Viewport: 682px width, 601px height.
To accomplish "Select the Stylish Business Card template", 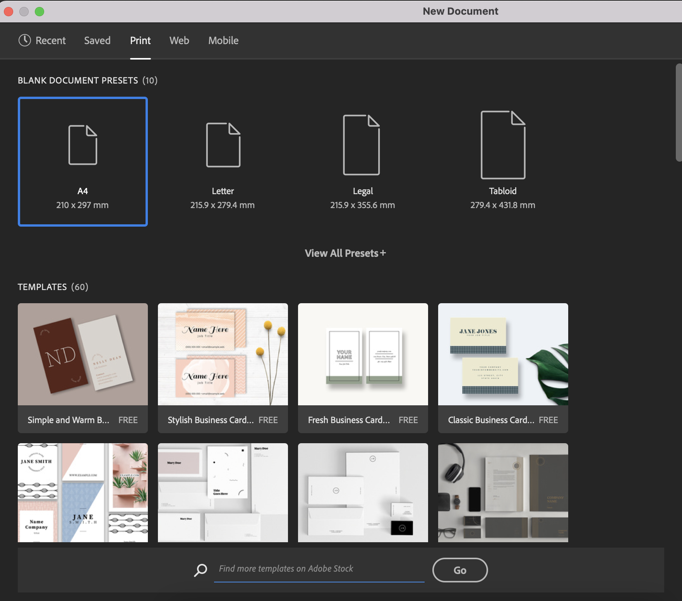I will coord(223,354).
